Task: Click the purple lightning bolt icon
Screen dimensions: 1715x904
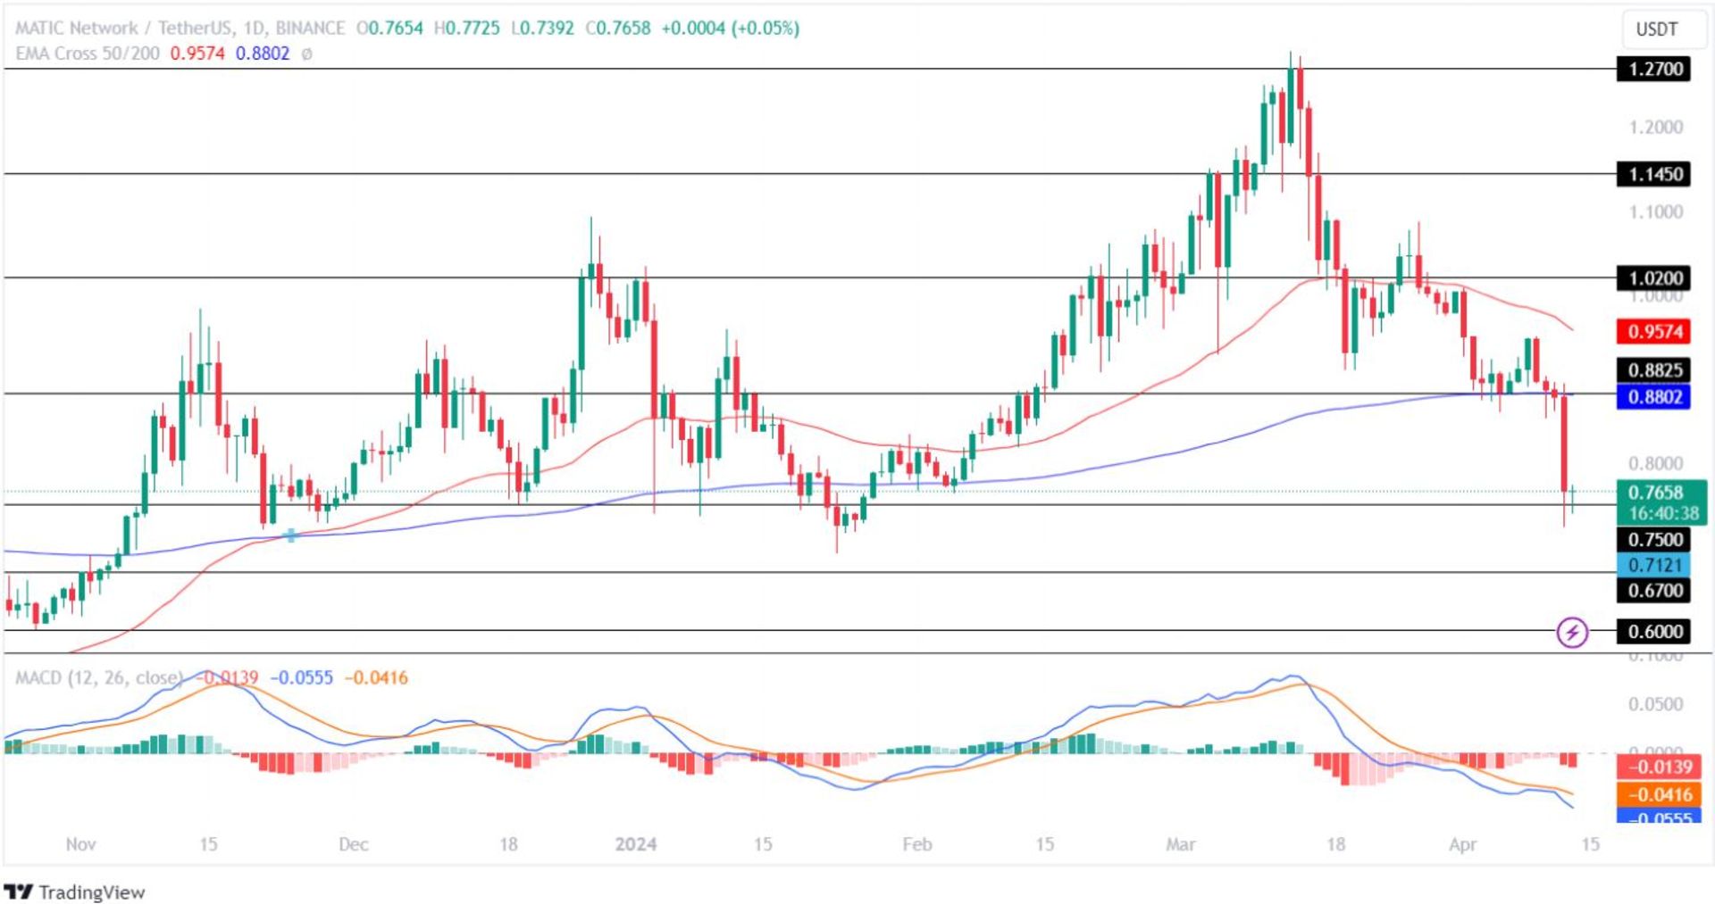Action: tap(1571, 632)
